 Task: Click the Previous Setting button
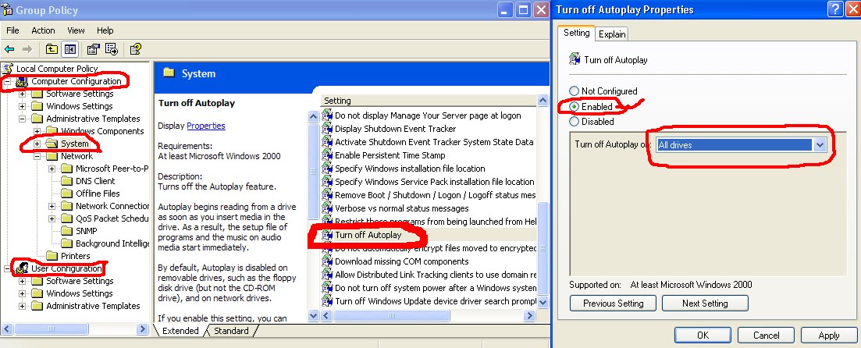614,304
